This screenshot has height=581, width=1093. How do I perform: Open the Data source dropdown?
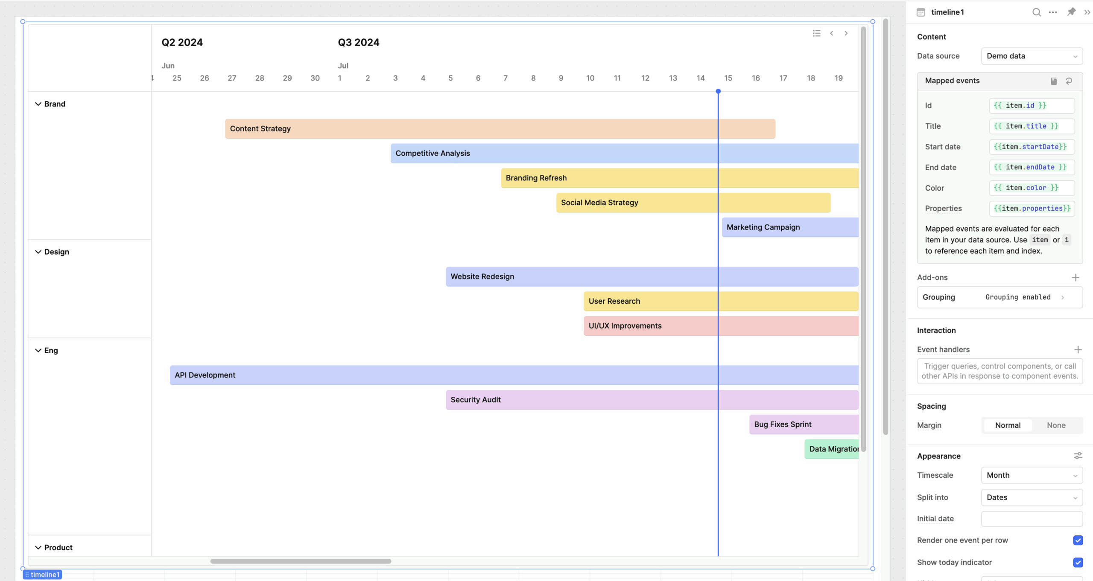[x=1032, y=56]
